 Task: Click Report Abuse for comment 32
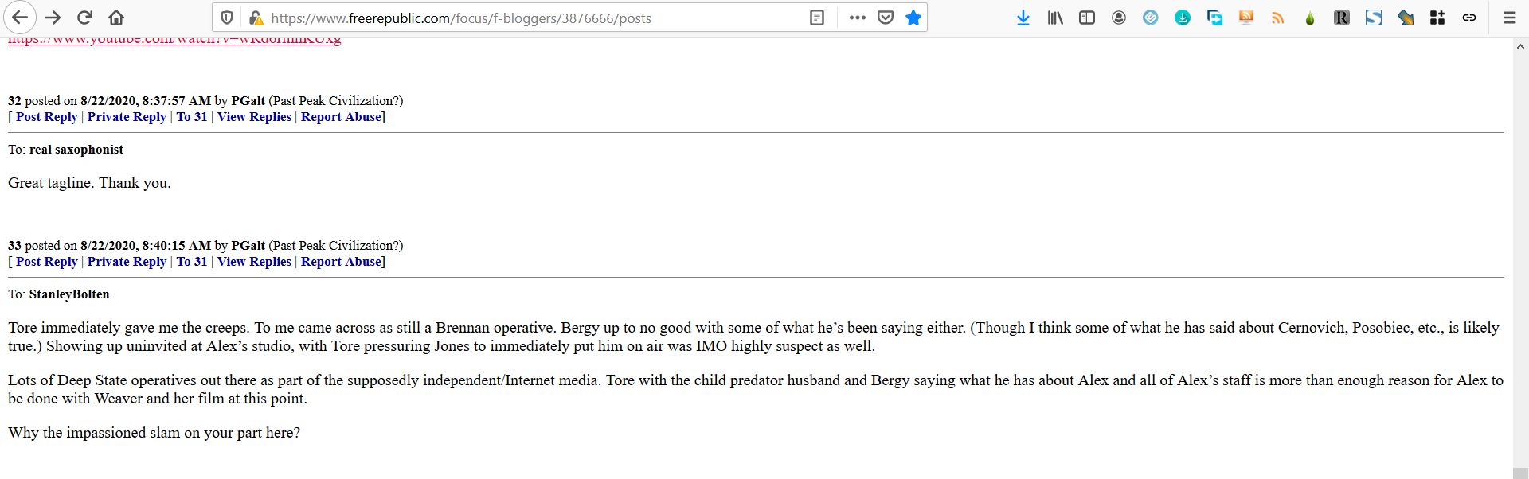341,117
